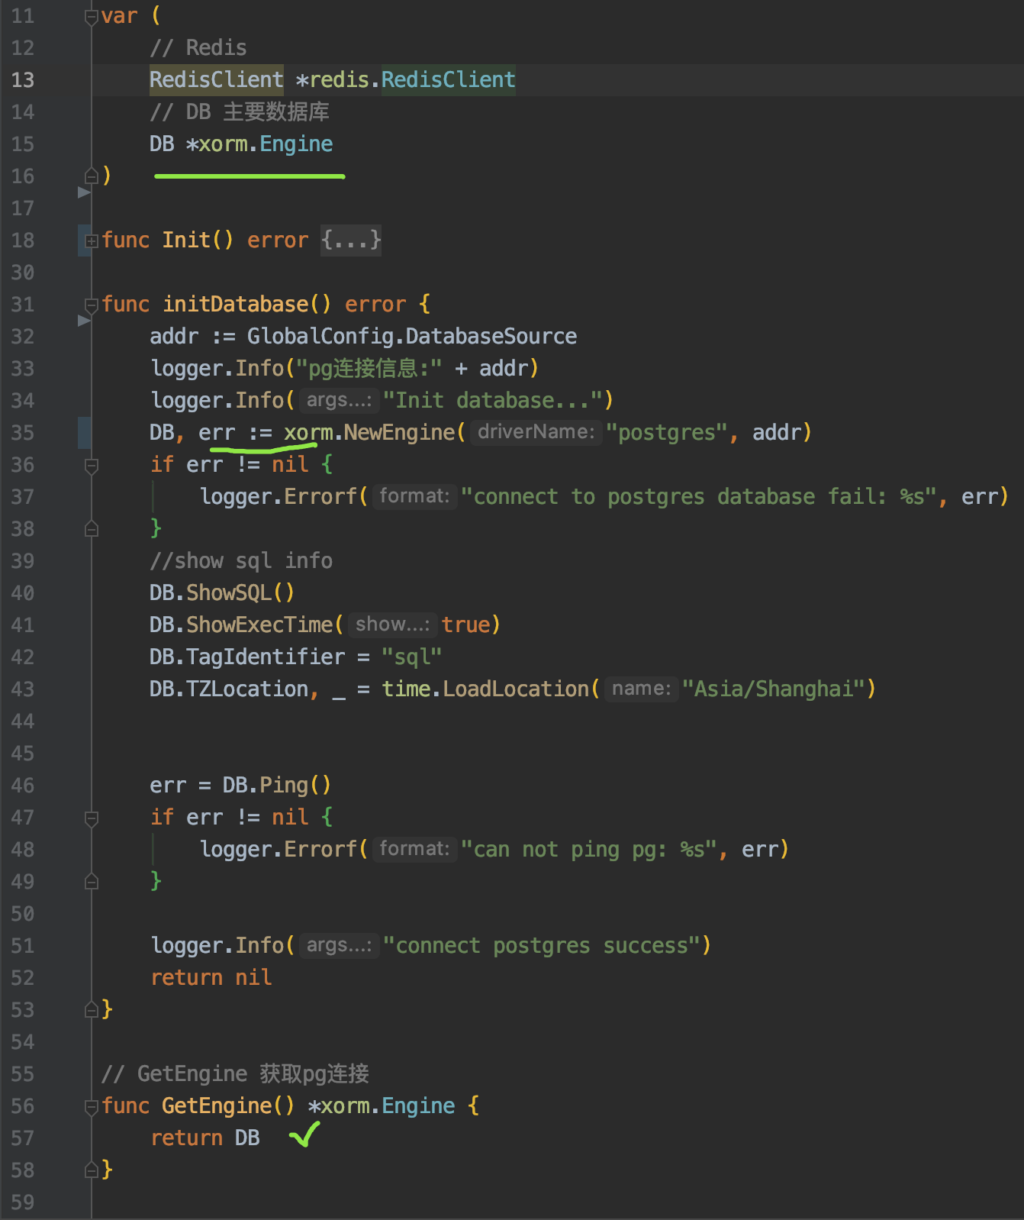Click 'return DB' on line 57
Screen dimensions: 1024x1220
(x=204, y=1138)
